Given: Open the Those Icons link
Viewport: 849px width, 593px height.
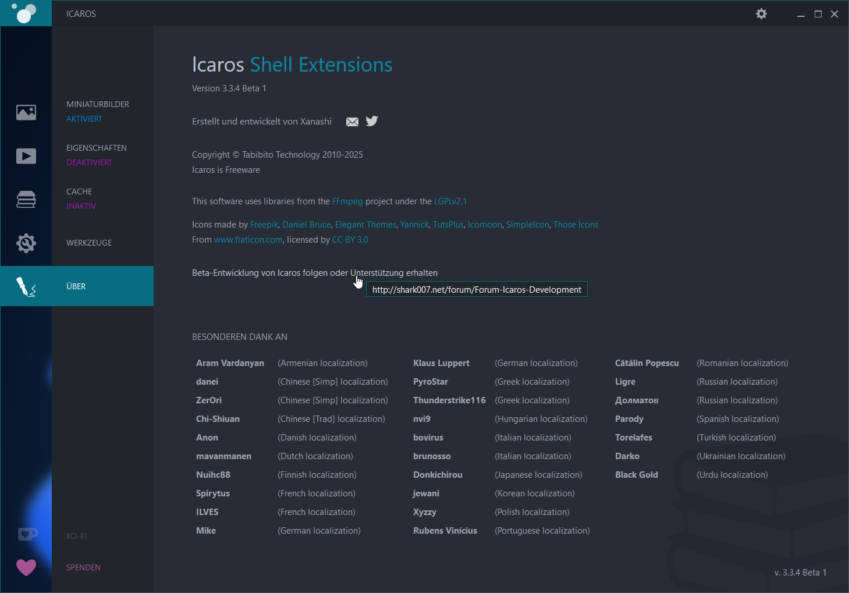Looking at the screenshot, I should coord(576,225).
